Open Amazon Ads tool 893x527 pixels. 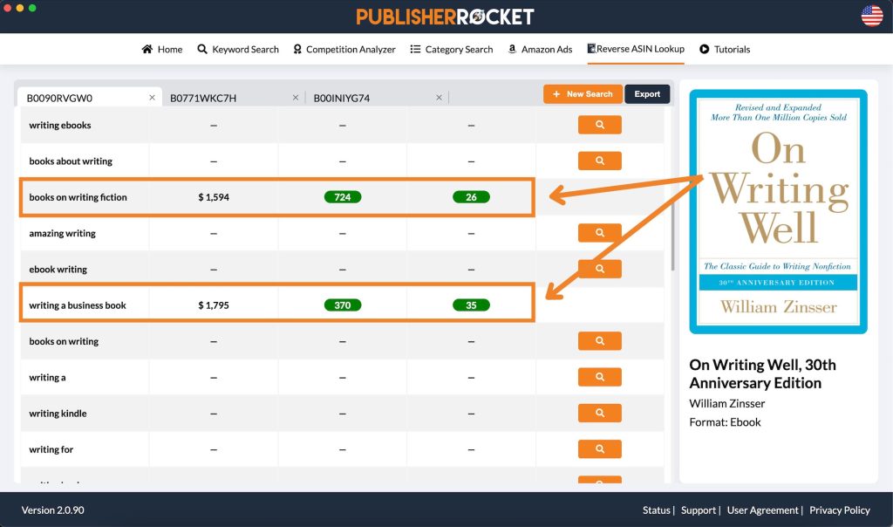point(540,49)
